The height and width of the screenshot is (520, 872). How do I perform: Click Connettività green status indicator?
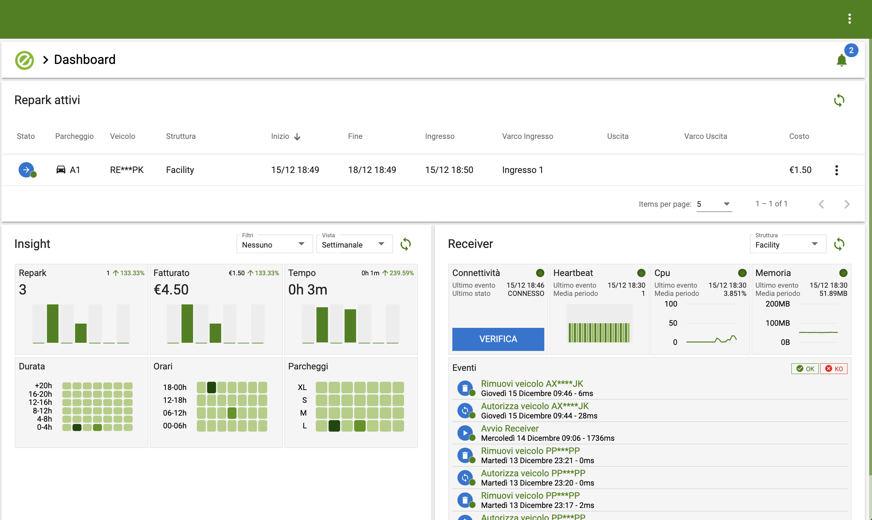[540, 273]
